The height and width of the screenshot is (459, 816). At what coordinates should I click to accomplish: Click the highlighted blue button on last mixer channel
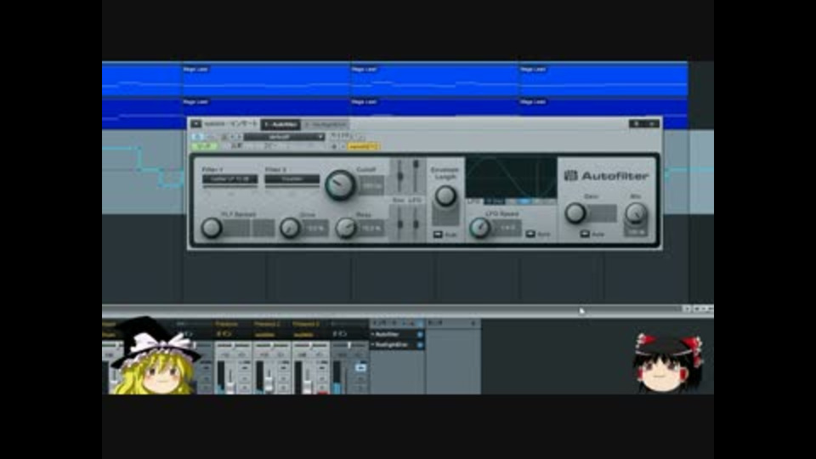coord(360,367)
